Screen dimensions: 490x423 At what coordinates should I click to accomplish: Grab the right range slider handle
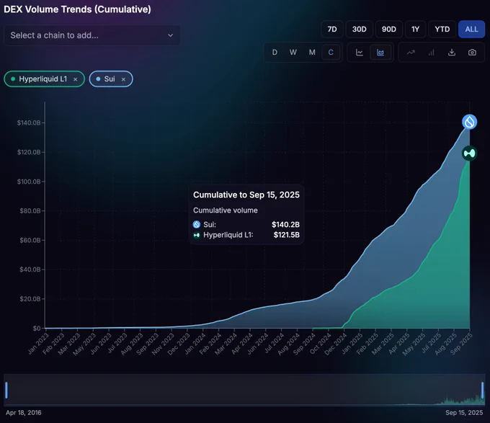[x=483, y=390]
